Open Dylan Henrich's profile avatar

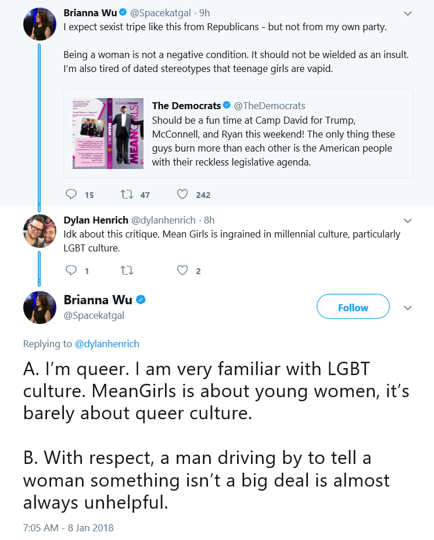(40, 231)
